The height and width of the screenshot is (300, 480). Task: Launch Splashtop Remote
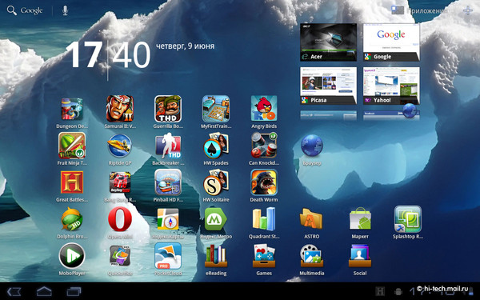pos(408,219)
